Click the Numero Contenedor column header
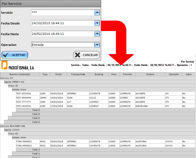196x158 pixels. 20,74
